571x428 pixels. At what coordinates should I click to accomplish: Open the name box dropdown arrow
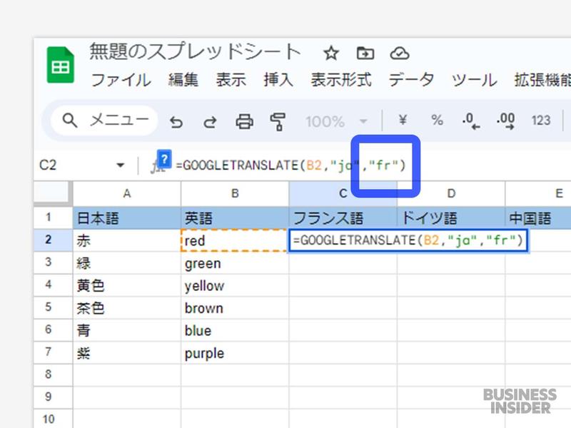tap(120, 165)
